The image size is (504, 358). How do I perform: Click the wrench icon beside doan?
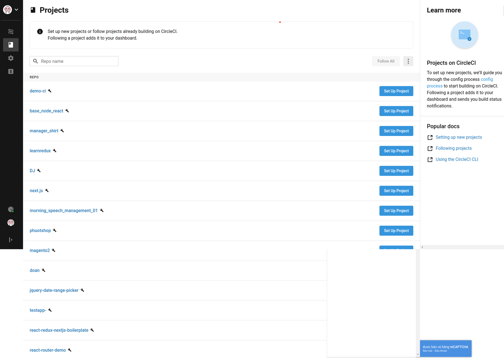[x=43, y=270]
